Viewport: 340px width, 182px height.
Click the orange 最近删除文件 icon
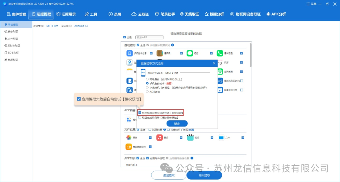(128, 147)
